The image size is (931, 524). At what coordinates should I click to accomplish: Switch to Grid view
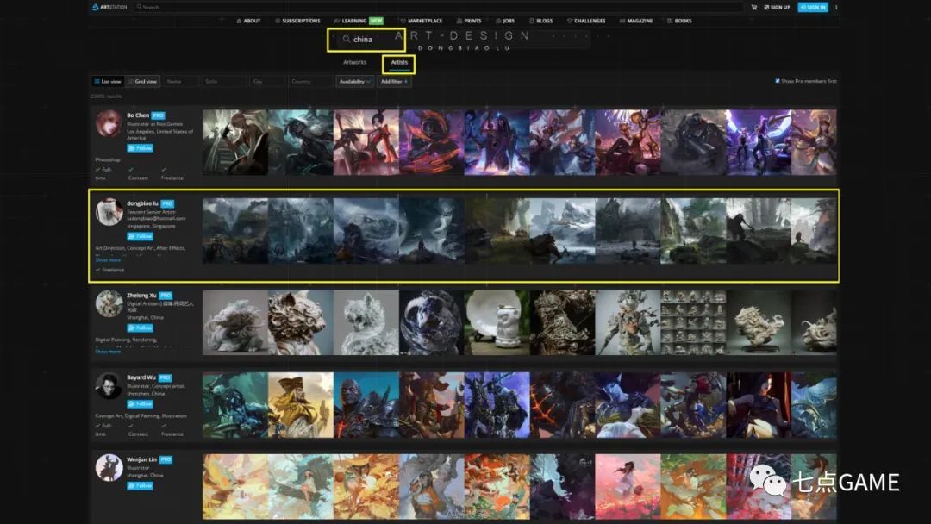coord(142,81)
